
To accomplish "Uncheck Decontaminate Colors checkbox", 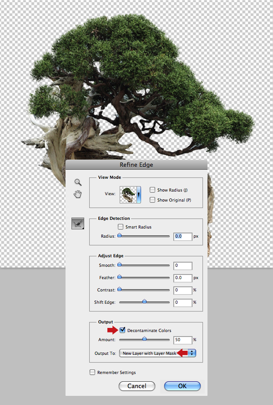I will (122, 330).
